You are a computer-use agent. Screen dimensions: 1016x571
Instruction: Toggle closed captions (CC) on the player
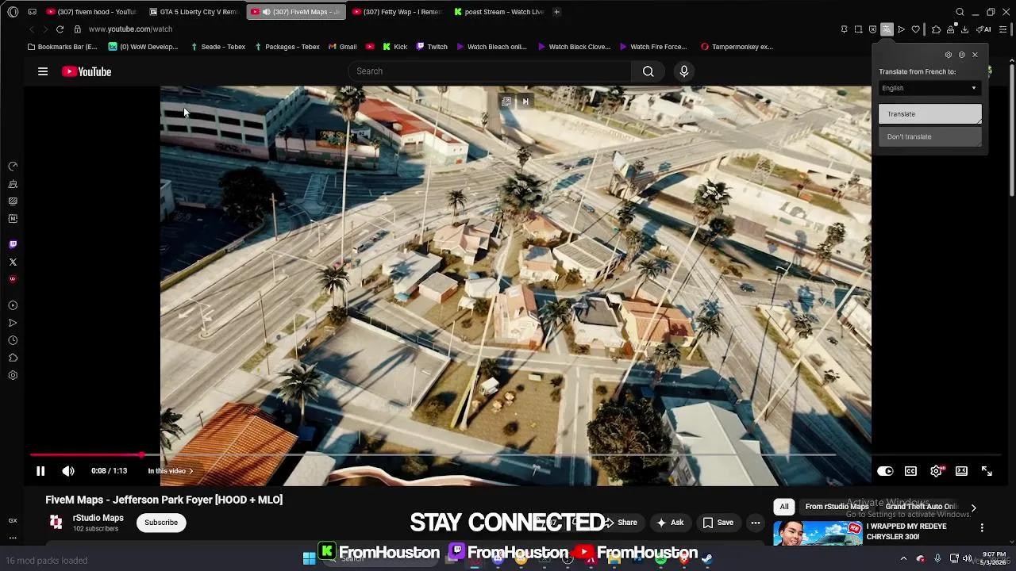[910, 471]
